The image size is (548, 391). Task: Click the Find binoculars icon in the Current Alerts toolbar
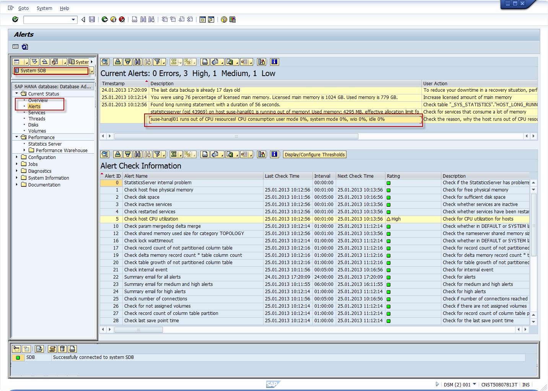pyautogui.click(x=138, y=62)
